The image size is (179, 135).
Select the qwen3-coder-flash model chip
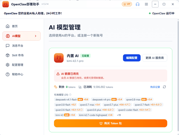tap(134, 110)
